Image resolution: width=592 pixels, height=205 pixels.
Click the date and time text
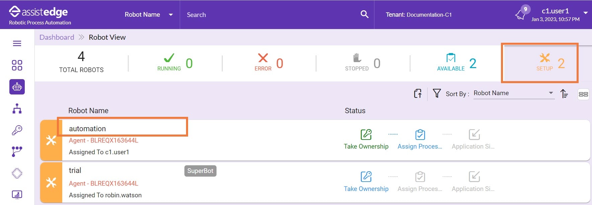click(x=556, y=19)
